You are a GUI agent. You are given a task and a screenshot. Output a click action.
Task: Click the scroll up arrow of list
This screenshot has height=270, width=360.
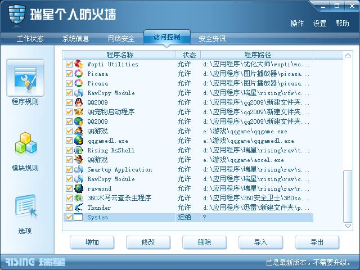coord(348,55)
